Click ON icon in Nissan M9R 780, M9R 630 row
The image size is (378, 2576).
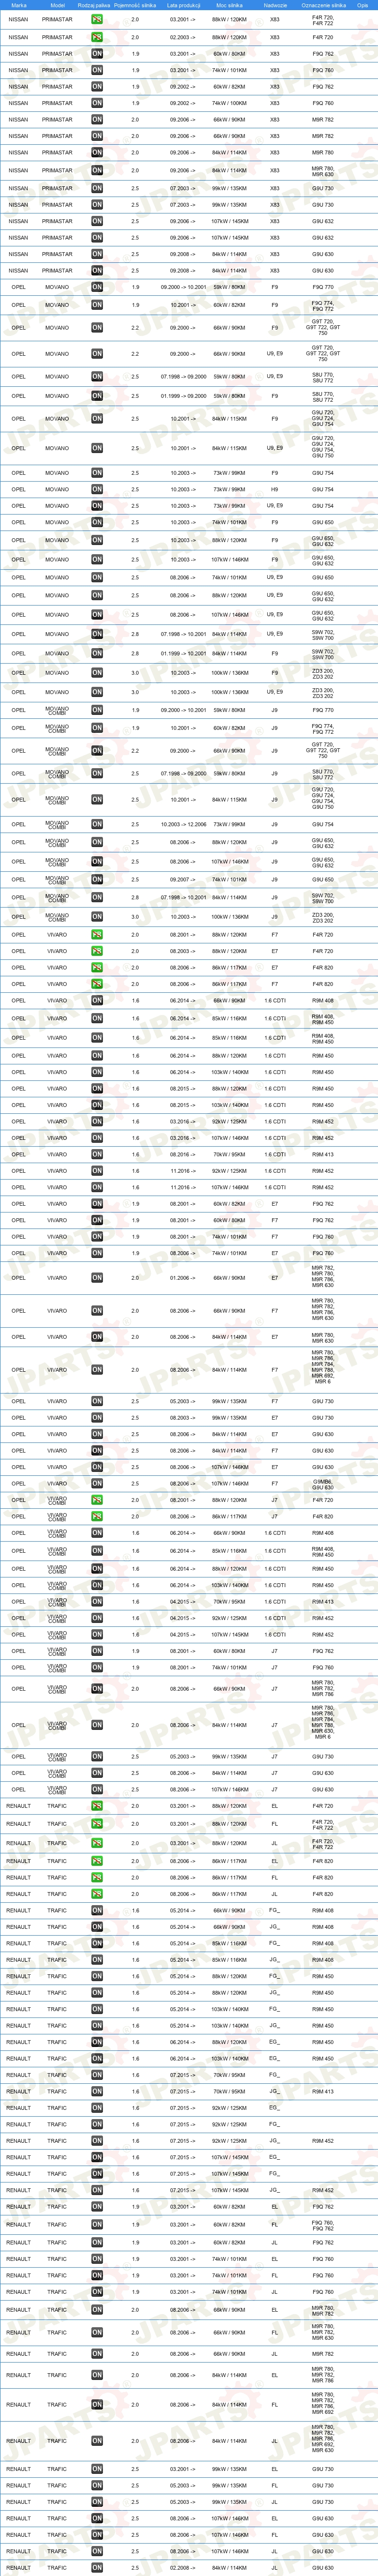point(97,170)
